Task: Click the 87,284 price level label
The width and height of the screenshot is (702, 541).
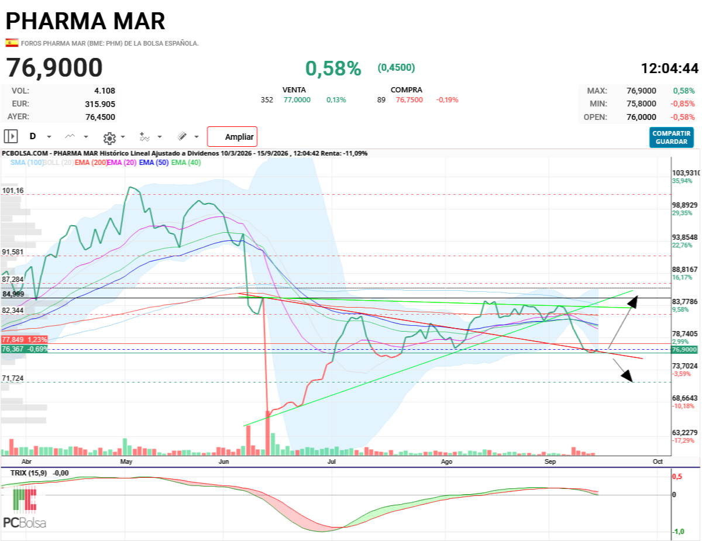Action: coord(12,280)
